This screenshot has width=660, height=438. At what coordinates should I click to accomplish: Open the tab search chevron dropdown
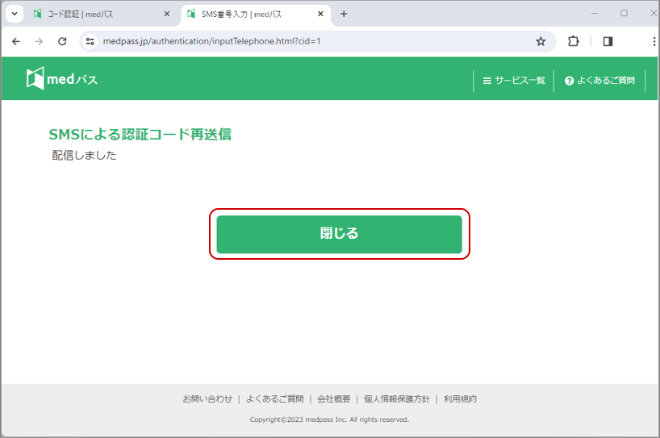(x=15, y=14)
